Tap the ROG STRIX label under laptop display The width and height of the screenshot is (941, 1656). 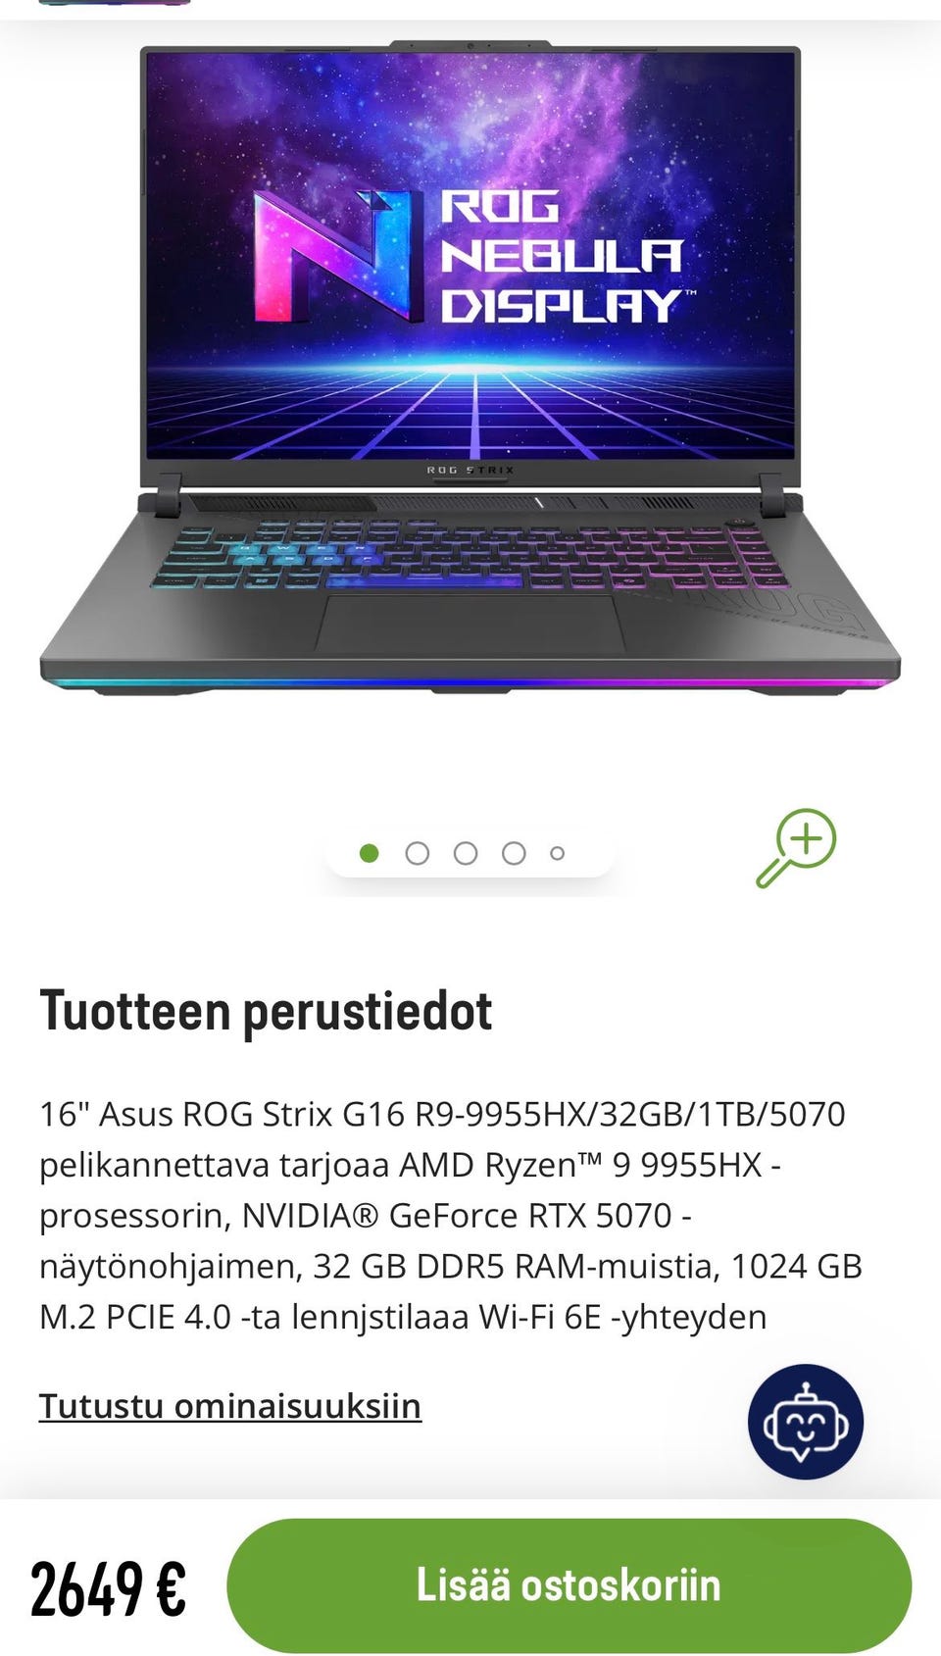pos(470,471)
